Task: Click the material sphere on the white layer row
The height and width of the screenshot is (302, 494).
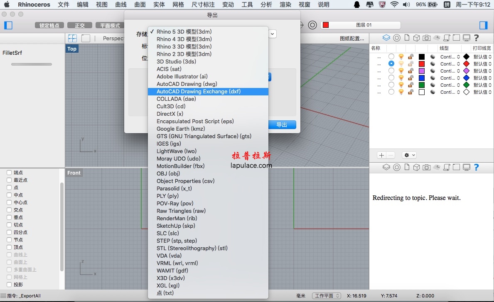Action: [433, 92]
